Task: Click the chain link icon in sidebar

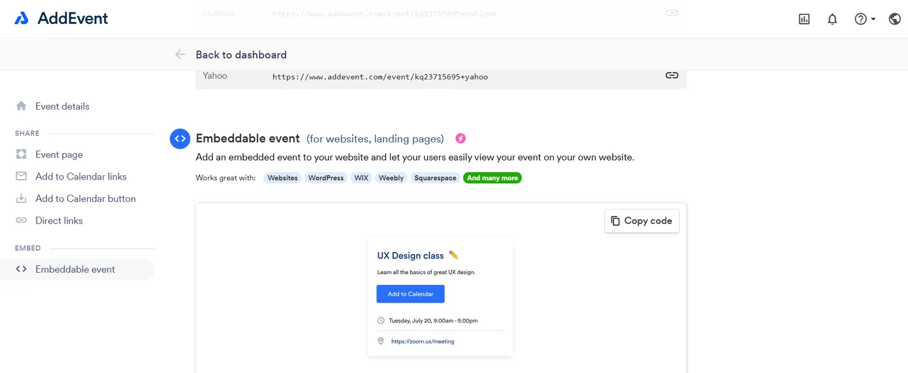Action: 21,221
